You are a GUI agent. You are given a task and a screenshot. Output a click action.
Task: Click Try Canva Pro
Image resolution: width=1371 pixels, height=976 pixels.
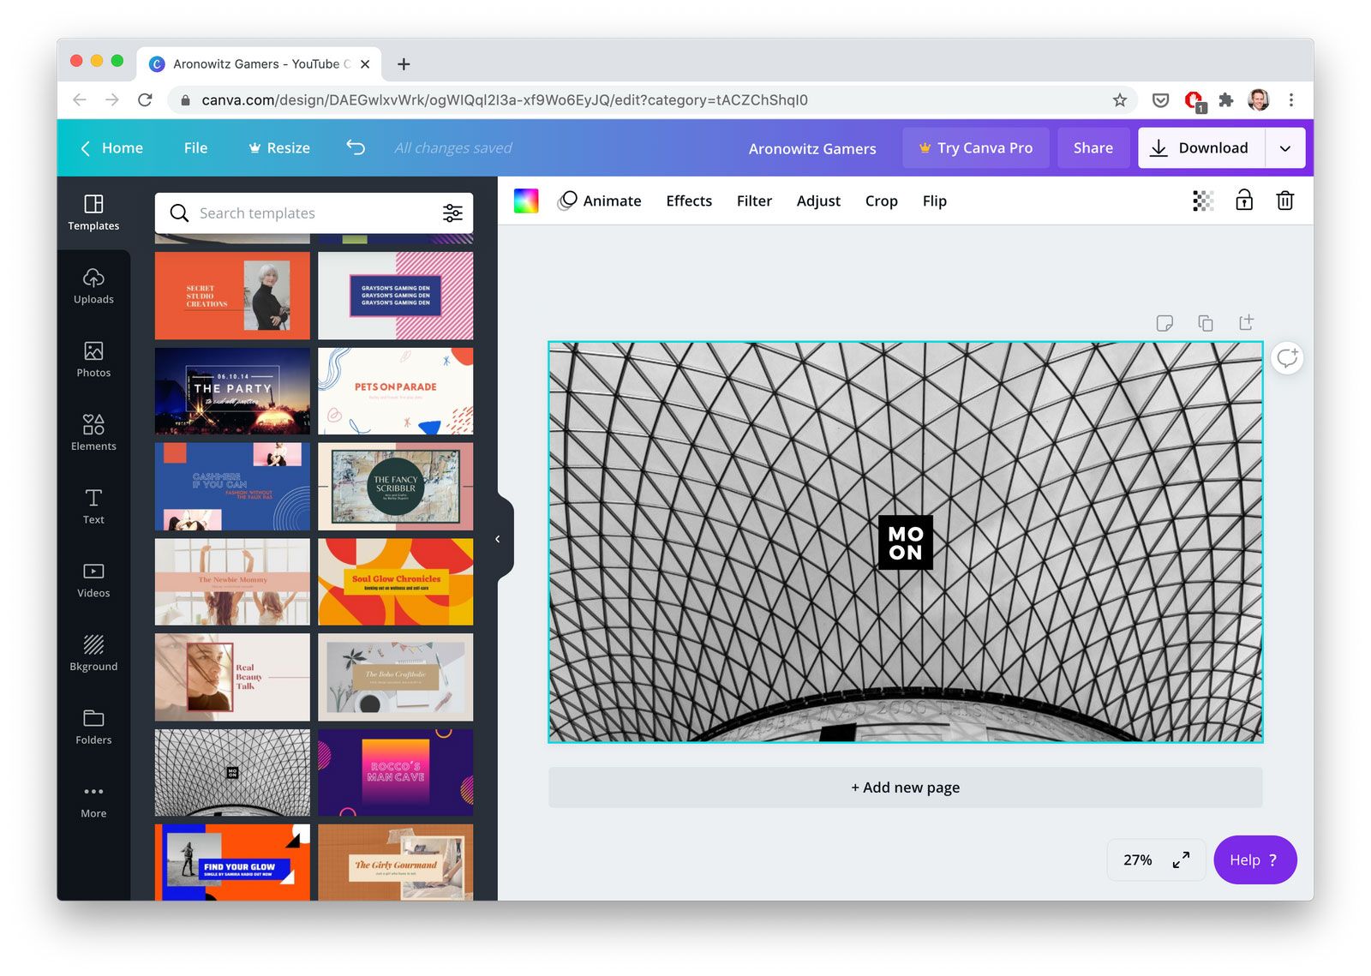click(975, 147)
